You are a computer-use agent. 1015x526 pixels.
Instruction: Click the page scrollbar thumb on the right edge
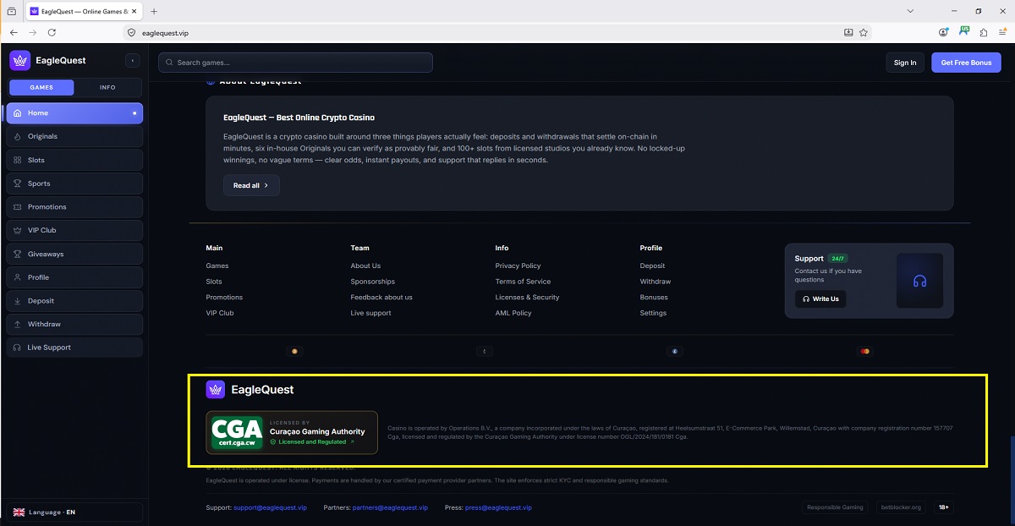tap(1012, 478)
